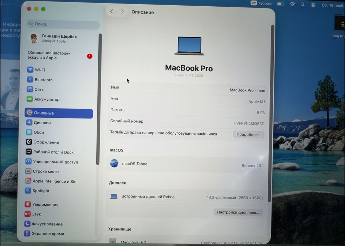Click the Встроенный дисплей Retina label
Screen dimensions: 345x246
pyautogui.click(x=148, y=196)
